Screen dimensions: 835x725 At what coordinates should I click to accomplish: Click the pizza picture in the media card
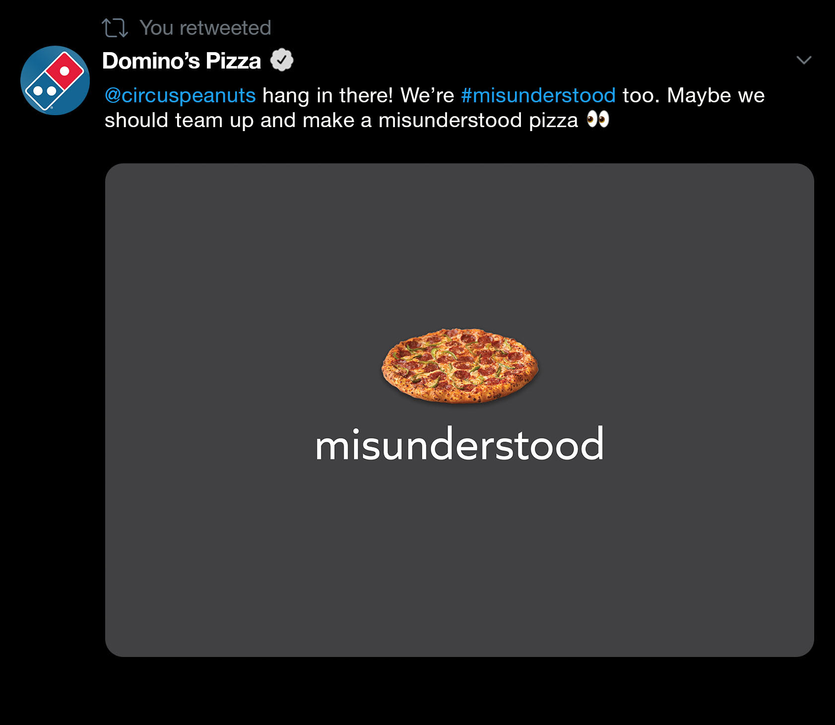coord(459,365)
